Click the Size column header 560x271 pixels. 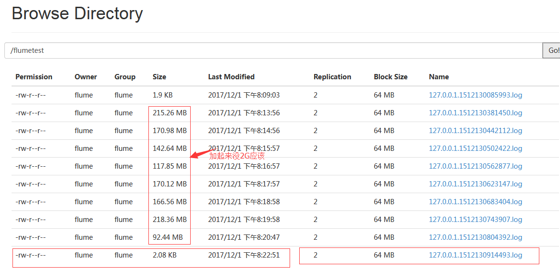[159, 77]
